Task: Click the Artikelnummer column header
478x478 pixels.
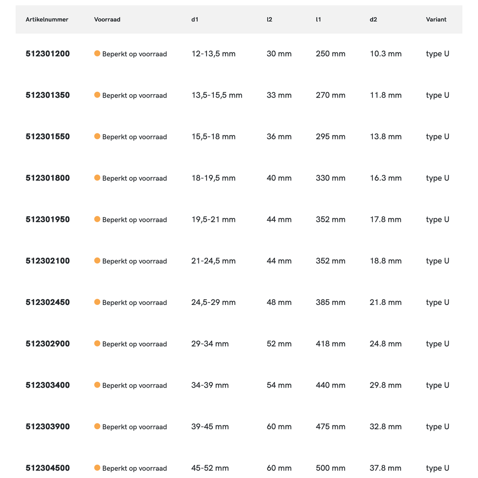Action: (47, 20)
